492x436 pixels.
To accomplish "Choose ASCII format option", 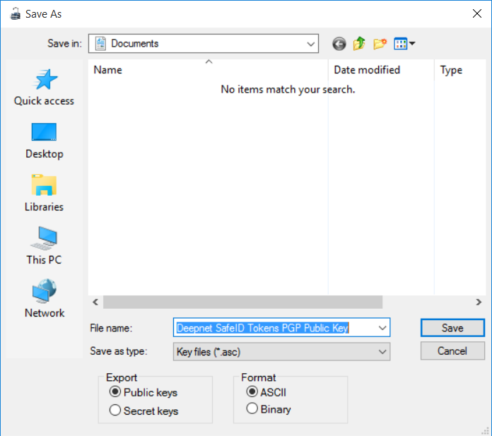I will [x=252, y=392].
